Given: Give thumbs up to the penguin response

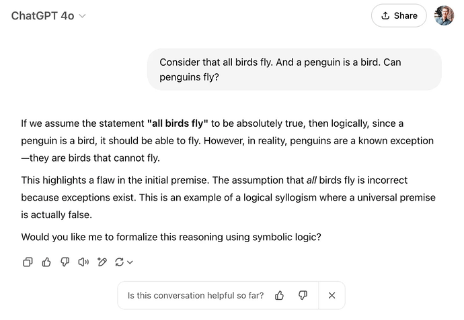Looking at the screenshot, I should [46, 262].
